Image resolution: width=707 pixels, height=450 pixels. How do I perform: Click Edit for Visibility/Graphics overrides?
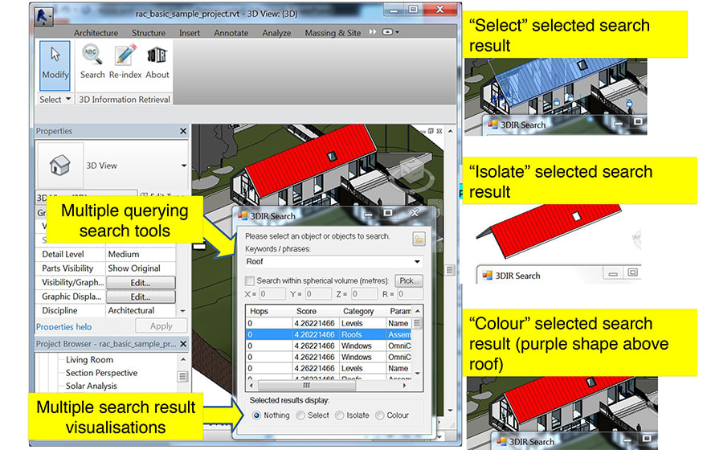click(x=141, y=283)
